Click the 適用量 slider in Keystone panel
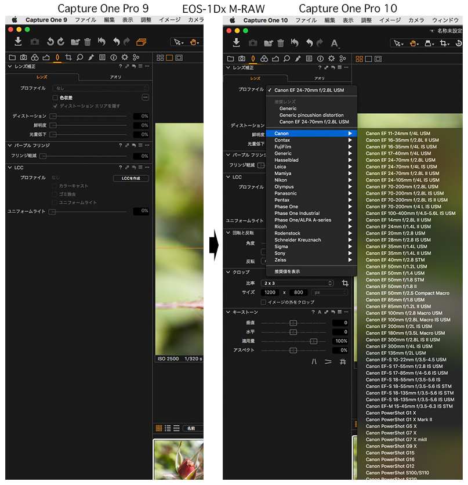This screenshot has height=485, width=468. pyautogui.click(x=293, y=341)
